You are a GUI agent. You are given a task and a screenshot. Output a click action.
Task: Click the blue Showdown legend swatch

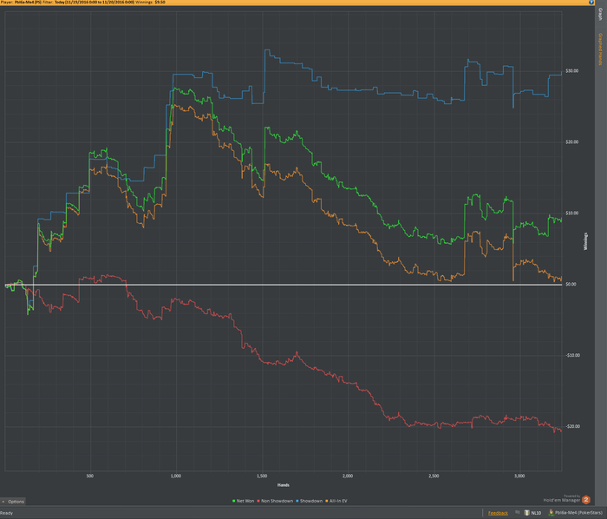(x=297, y=501)
